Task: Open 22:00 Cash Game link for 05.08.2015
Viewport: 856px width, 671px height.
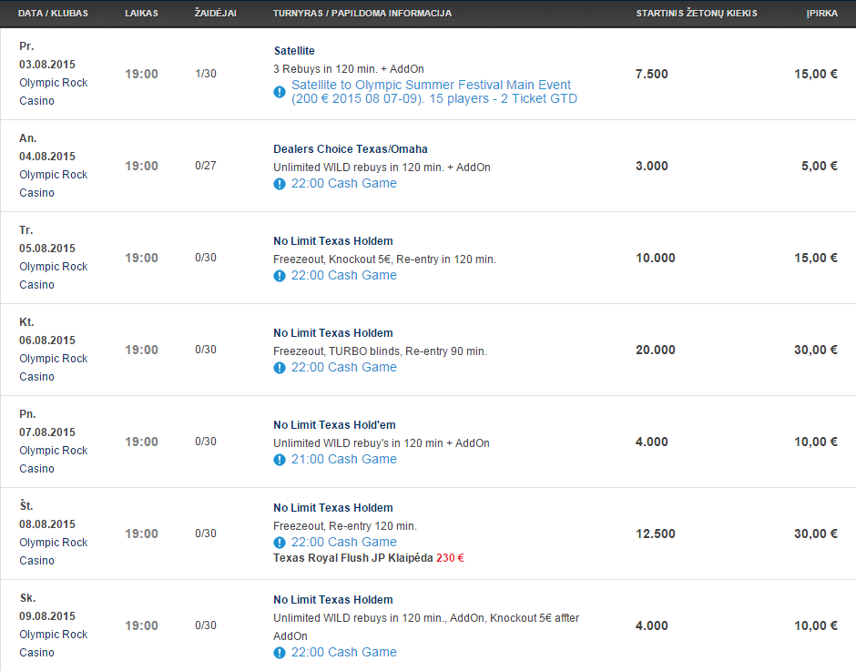Action: [344, 275]
